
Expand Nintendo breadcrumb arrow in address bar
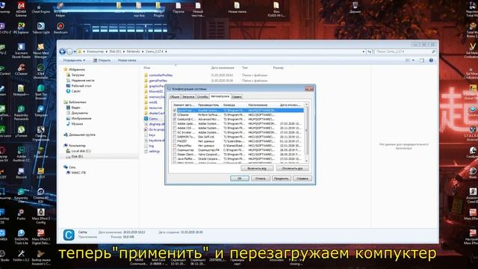(x=143, y=52)
